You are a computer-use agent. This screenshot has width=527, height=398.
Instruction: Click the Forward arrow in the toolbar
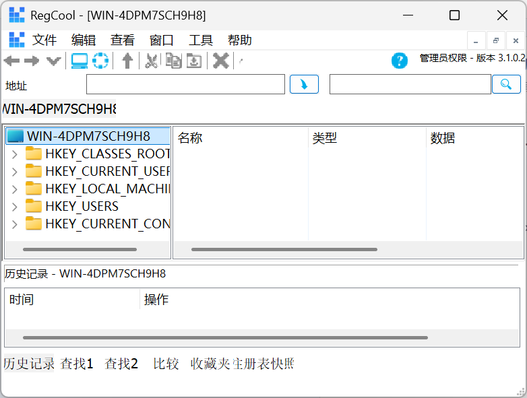(32, 61)
